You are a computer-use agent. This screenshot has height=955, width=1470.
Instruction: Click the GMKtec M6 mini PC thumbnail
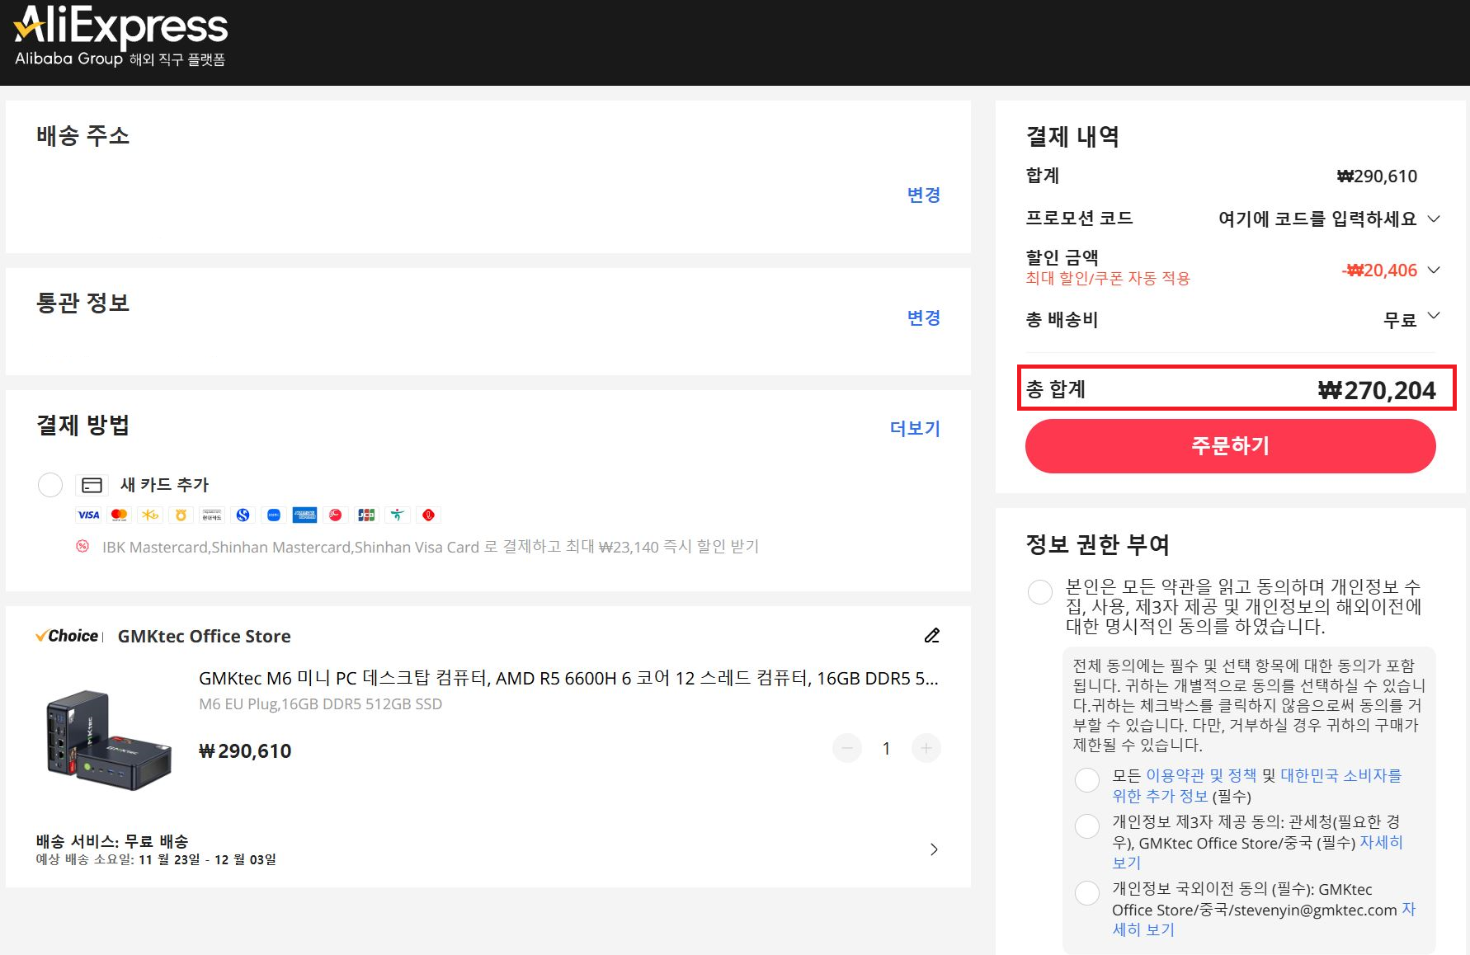[x=110, y=740]
